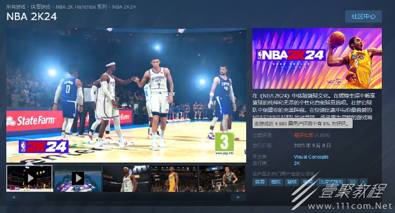The width and height of the screenshot is (395, 213).
Task: Select the 3D tag
Action: coord(353,182)
